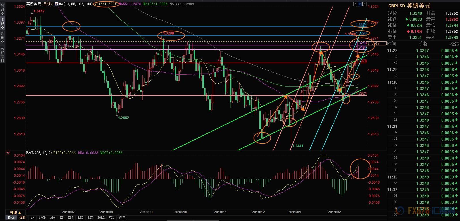Click the 1.2441 low price marker on chart

[x=298, y=146]
